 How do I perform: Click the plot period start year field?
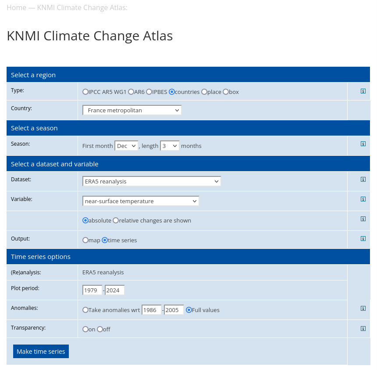click(x=92, y=290)
